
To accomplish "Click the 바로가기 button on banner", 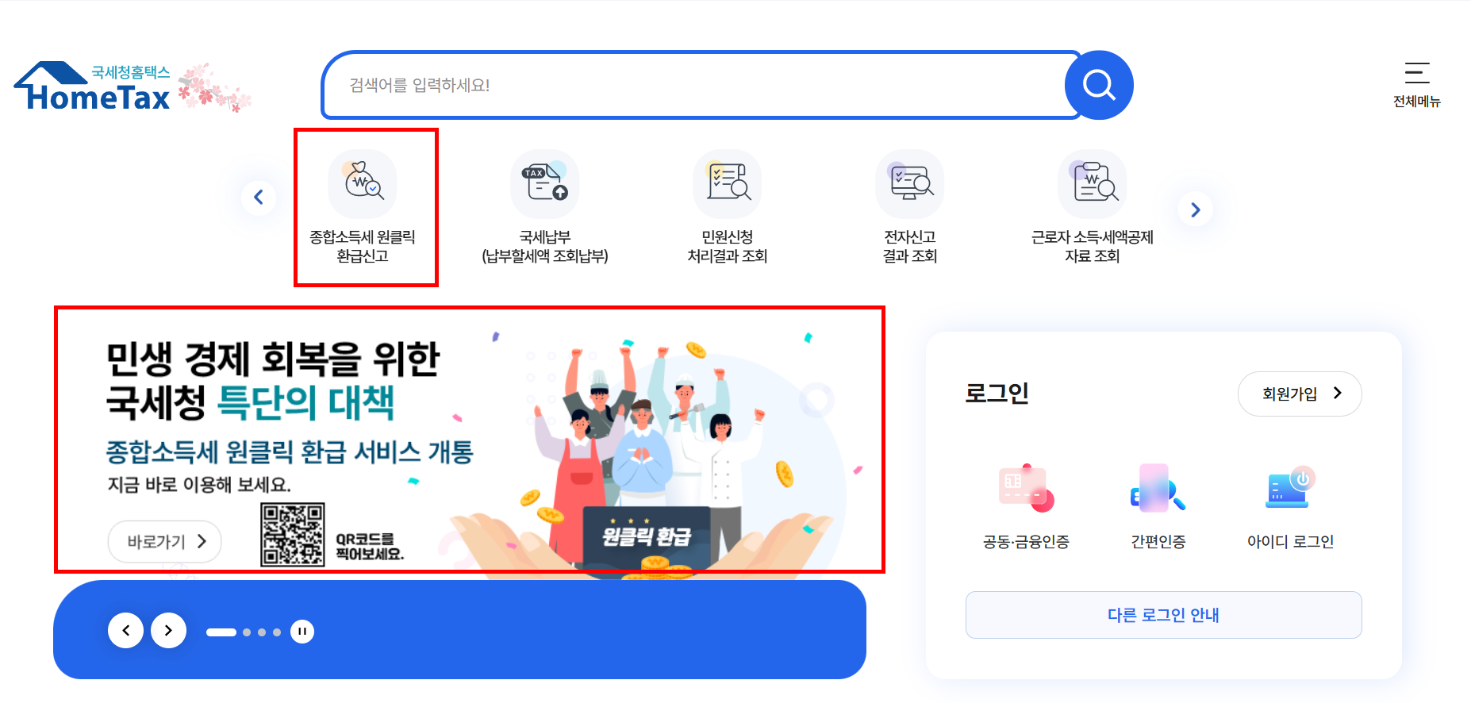I will tap(165, 542).
